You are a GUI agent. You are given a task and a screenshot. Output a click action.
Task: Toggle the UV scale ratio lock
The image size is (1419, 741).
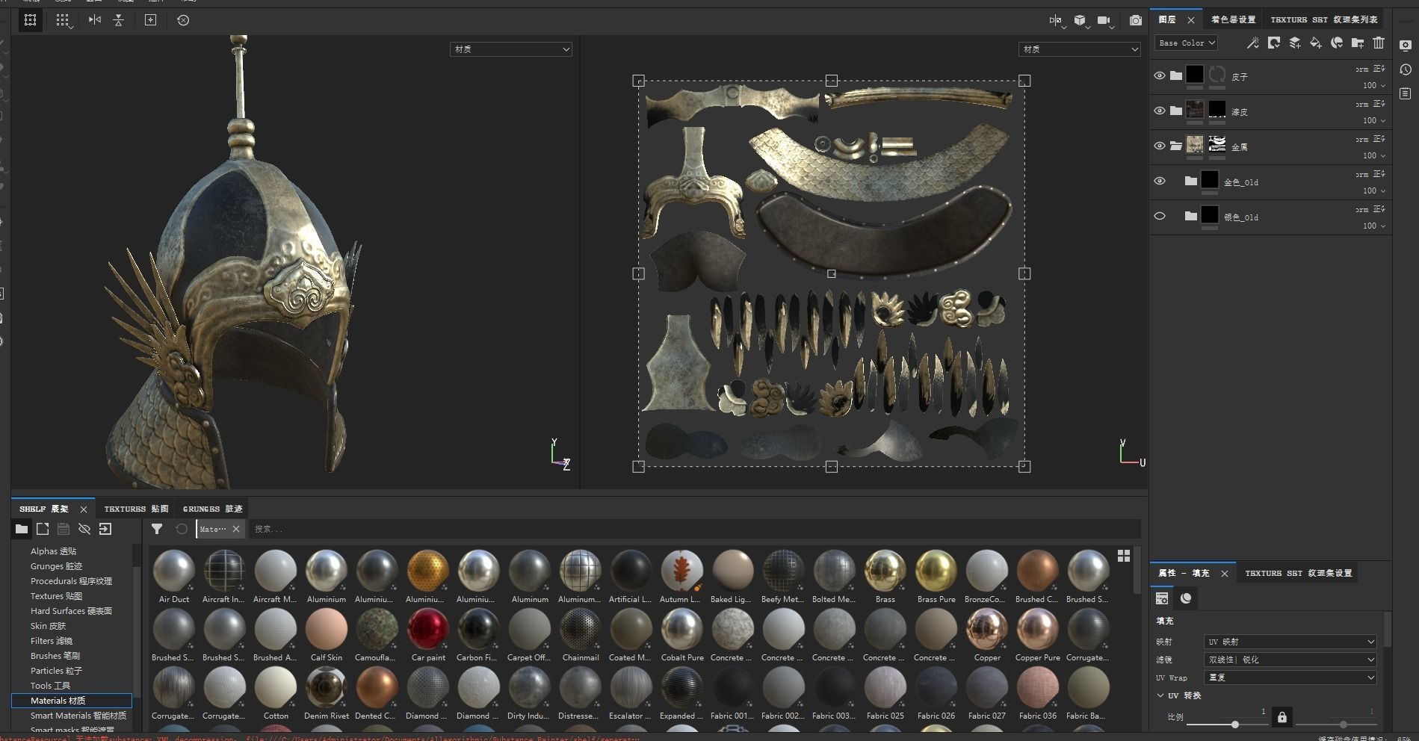1282,717
